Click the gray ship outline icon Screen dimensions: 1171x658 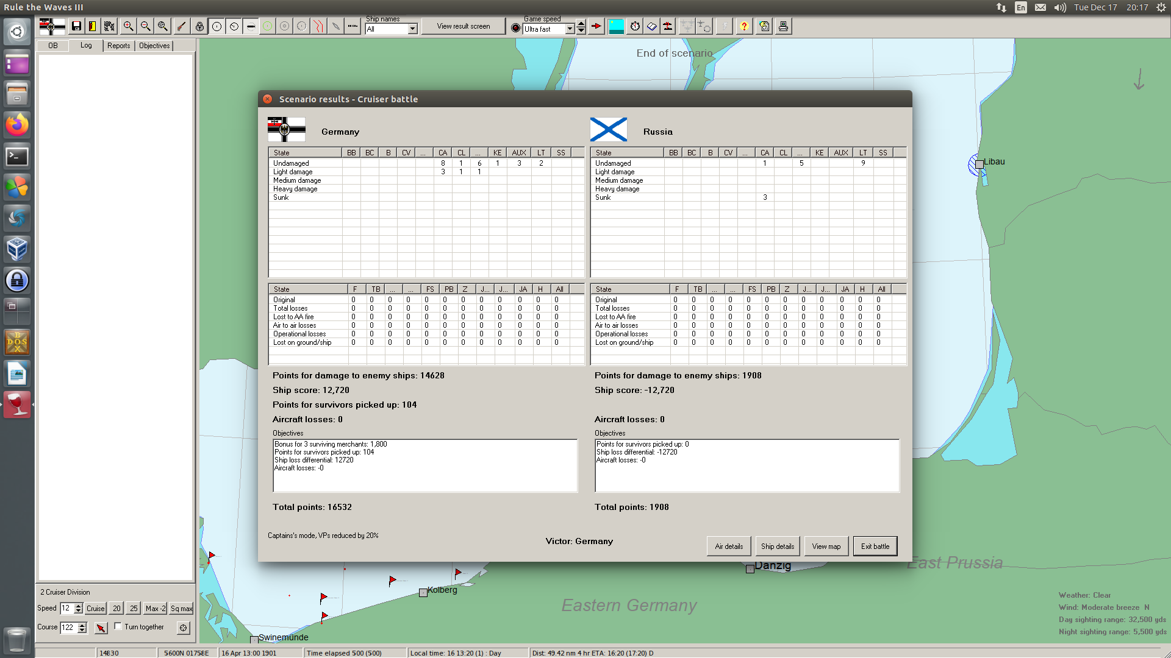(x=336, y=26)
